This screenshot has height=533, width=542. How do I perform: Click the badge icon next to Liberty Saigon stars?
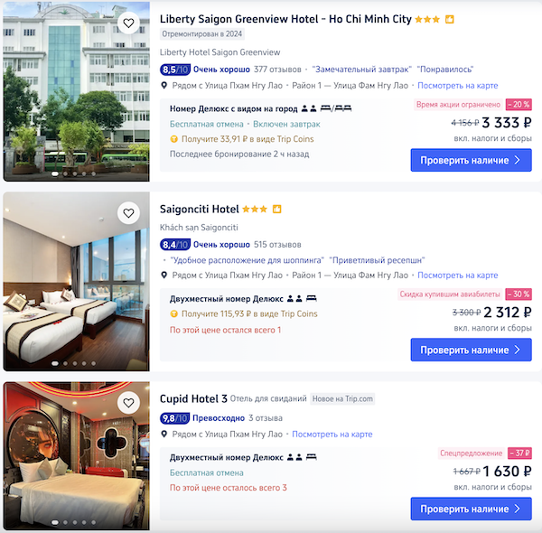click(x=449, y=19)
